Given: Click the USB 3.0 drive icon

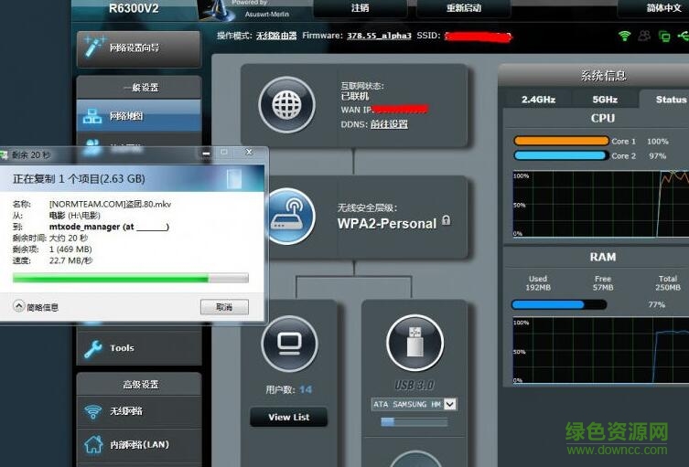Looking at the screenshot, I should (x=414, y=343).
